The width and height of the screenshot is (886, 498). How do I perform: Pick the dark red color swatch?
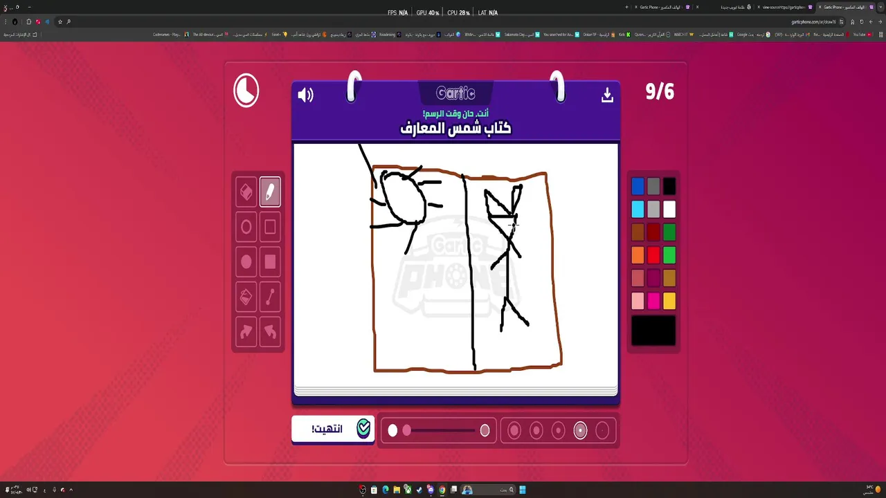[x=653, y=232]
